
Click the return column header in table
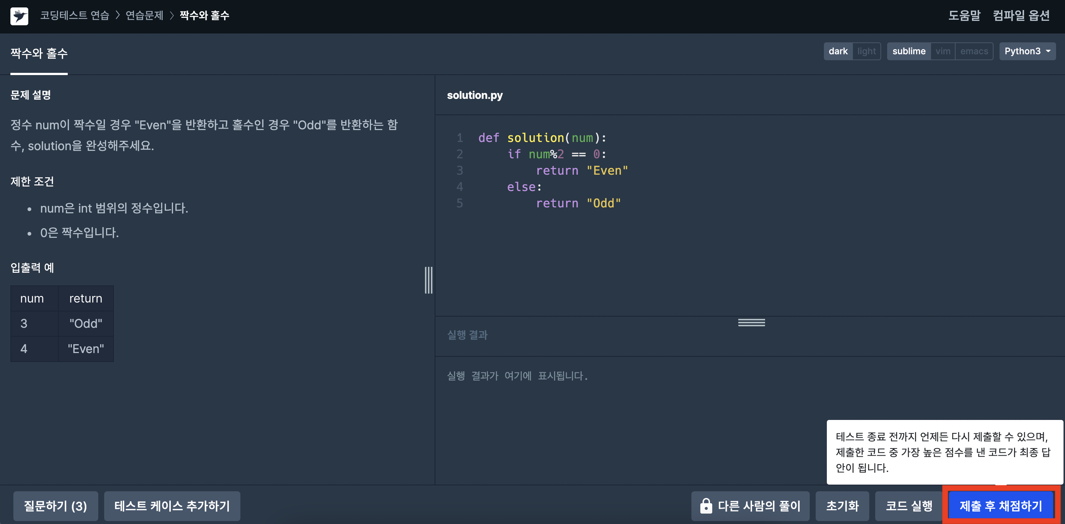click(86, 298)
